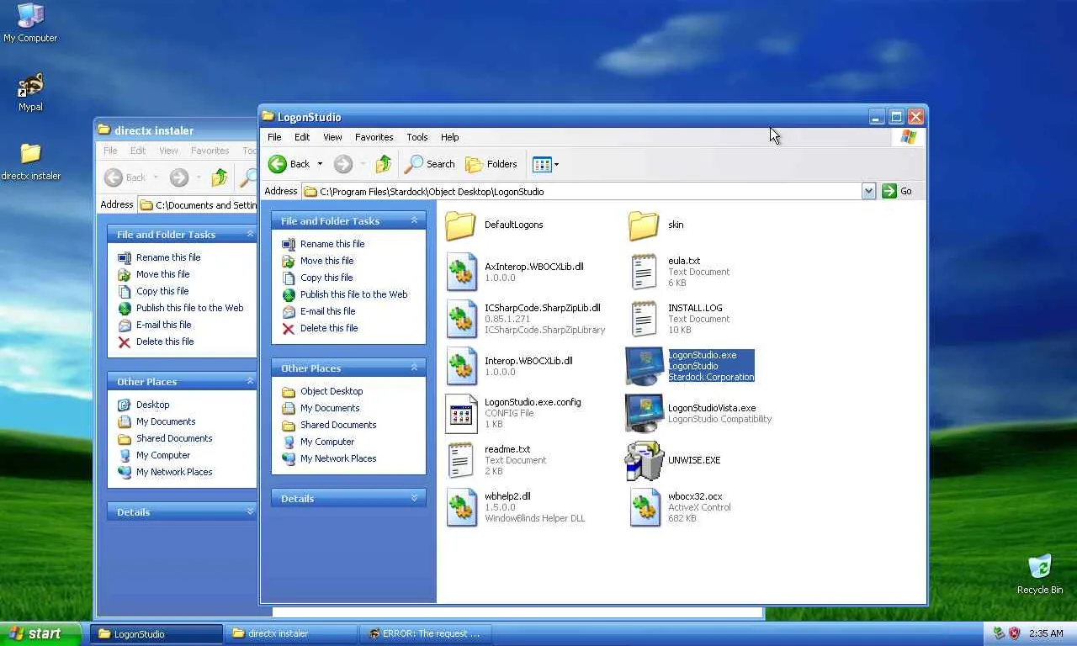Click E-mail this file in directx instaler
1077x646 pixels.
coord(163,325)
